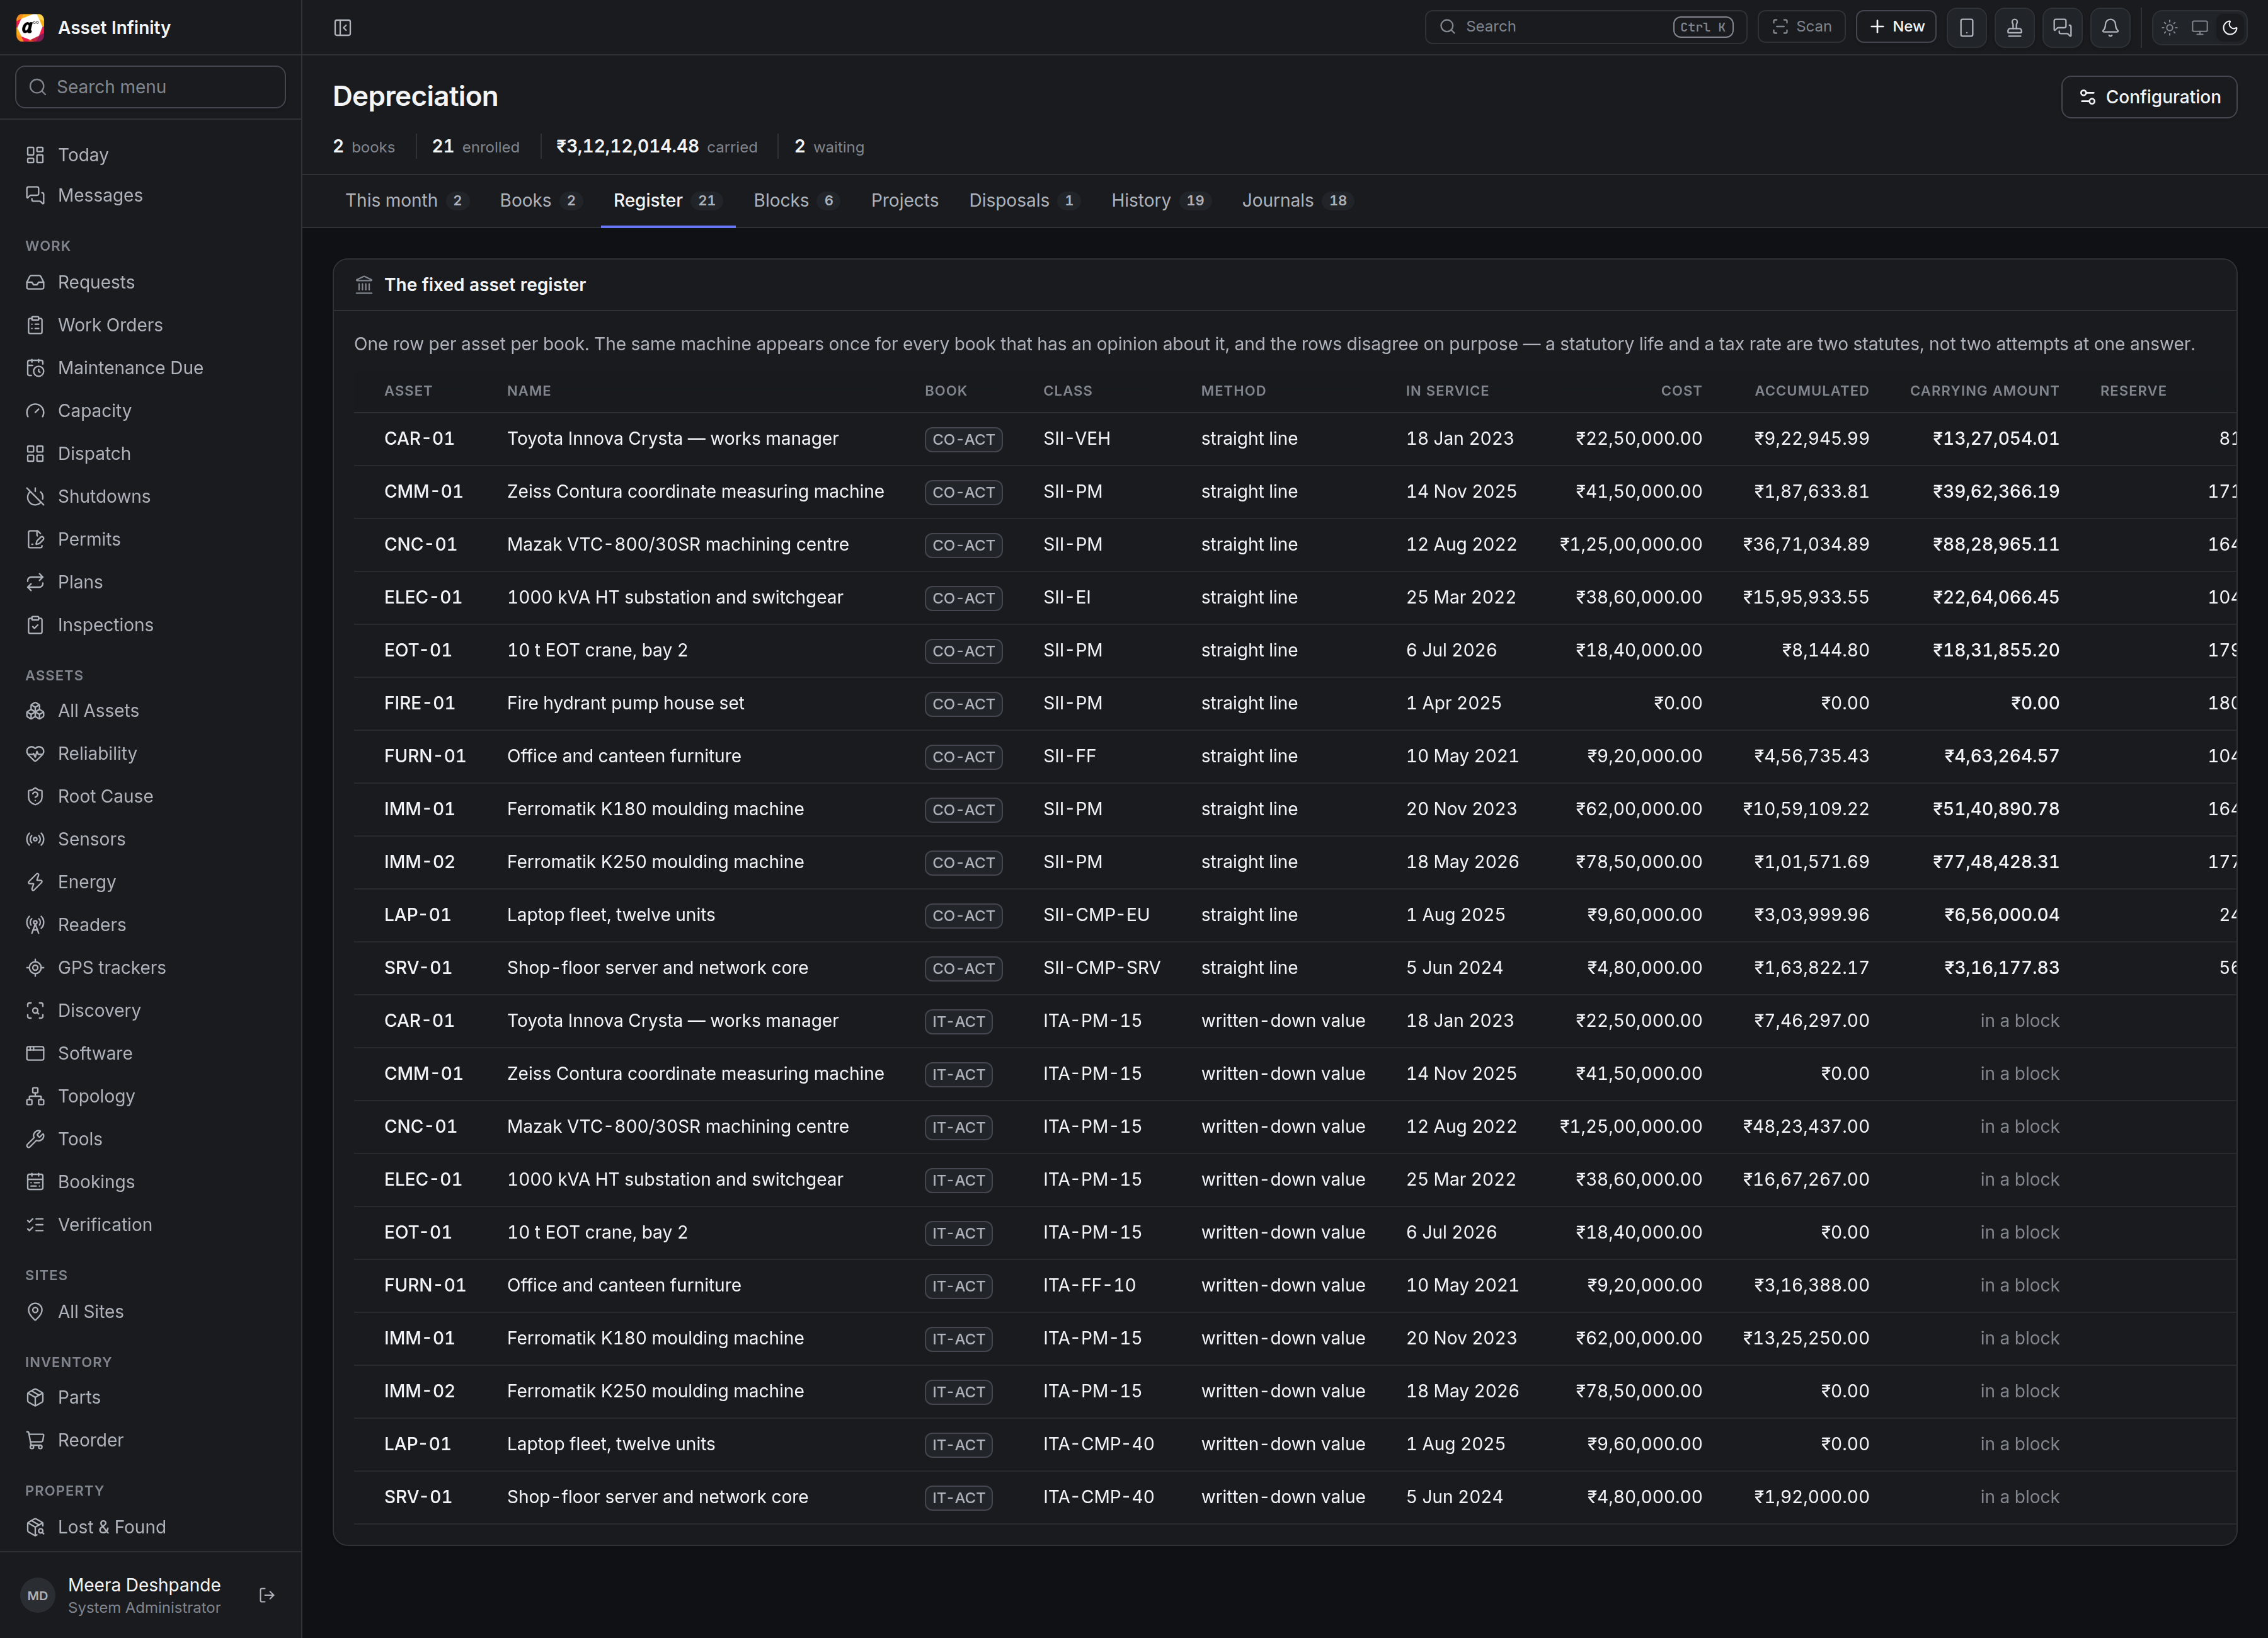The height and width of the screenshot is (1638, 2268).
Task: Open the Configuration button
Action: [x=2149, y=97]
